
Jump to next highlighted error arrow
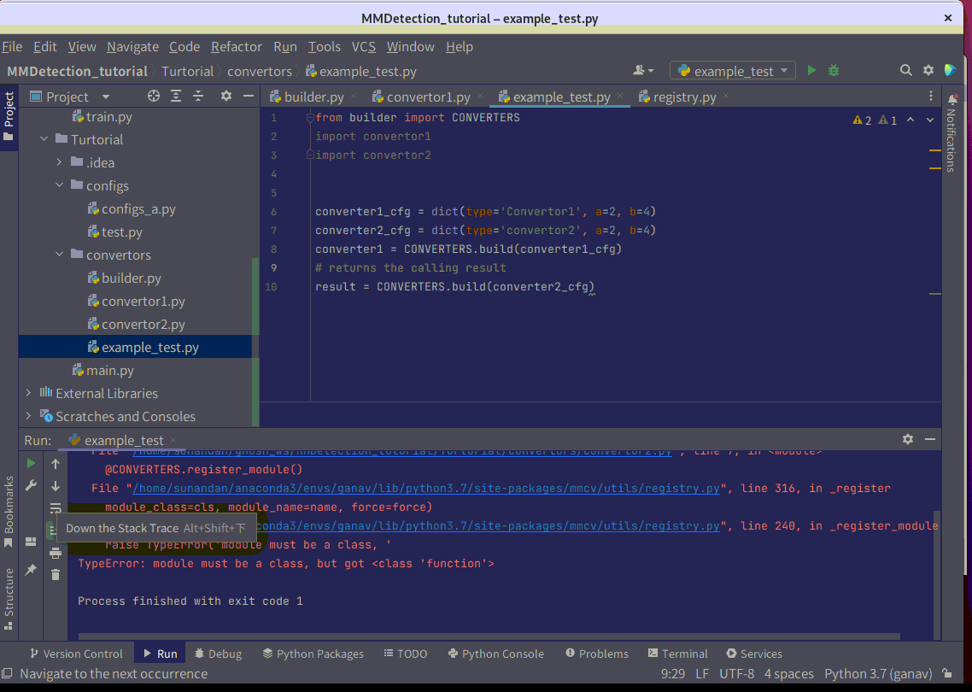930,120
